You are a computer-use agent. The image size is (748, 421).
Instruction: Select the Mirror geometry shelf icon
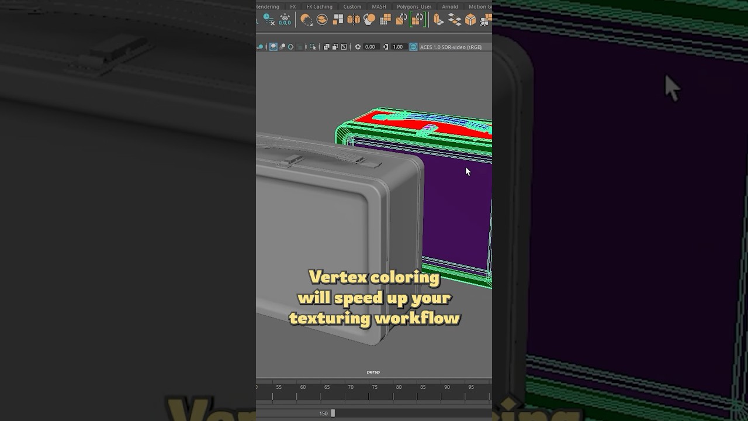tap(354, 19)
